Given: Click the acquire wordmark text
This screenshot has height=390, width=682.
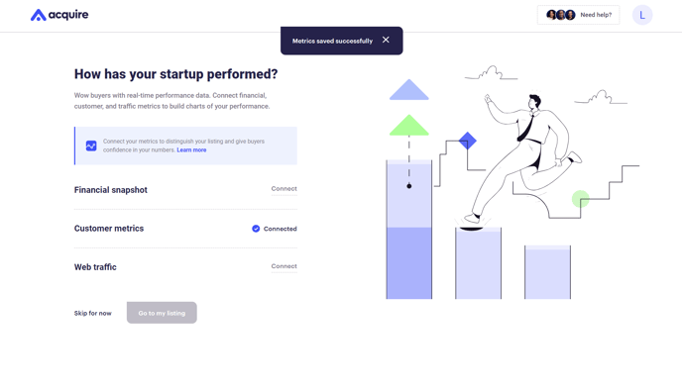Looking at the screenshot, I should pyautogui.click(x=68, y=15).
